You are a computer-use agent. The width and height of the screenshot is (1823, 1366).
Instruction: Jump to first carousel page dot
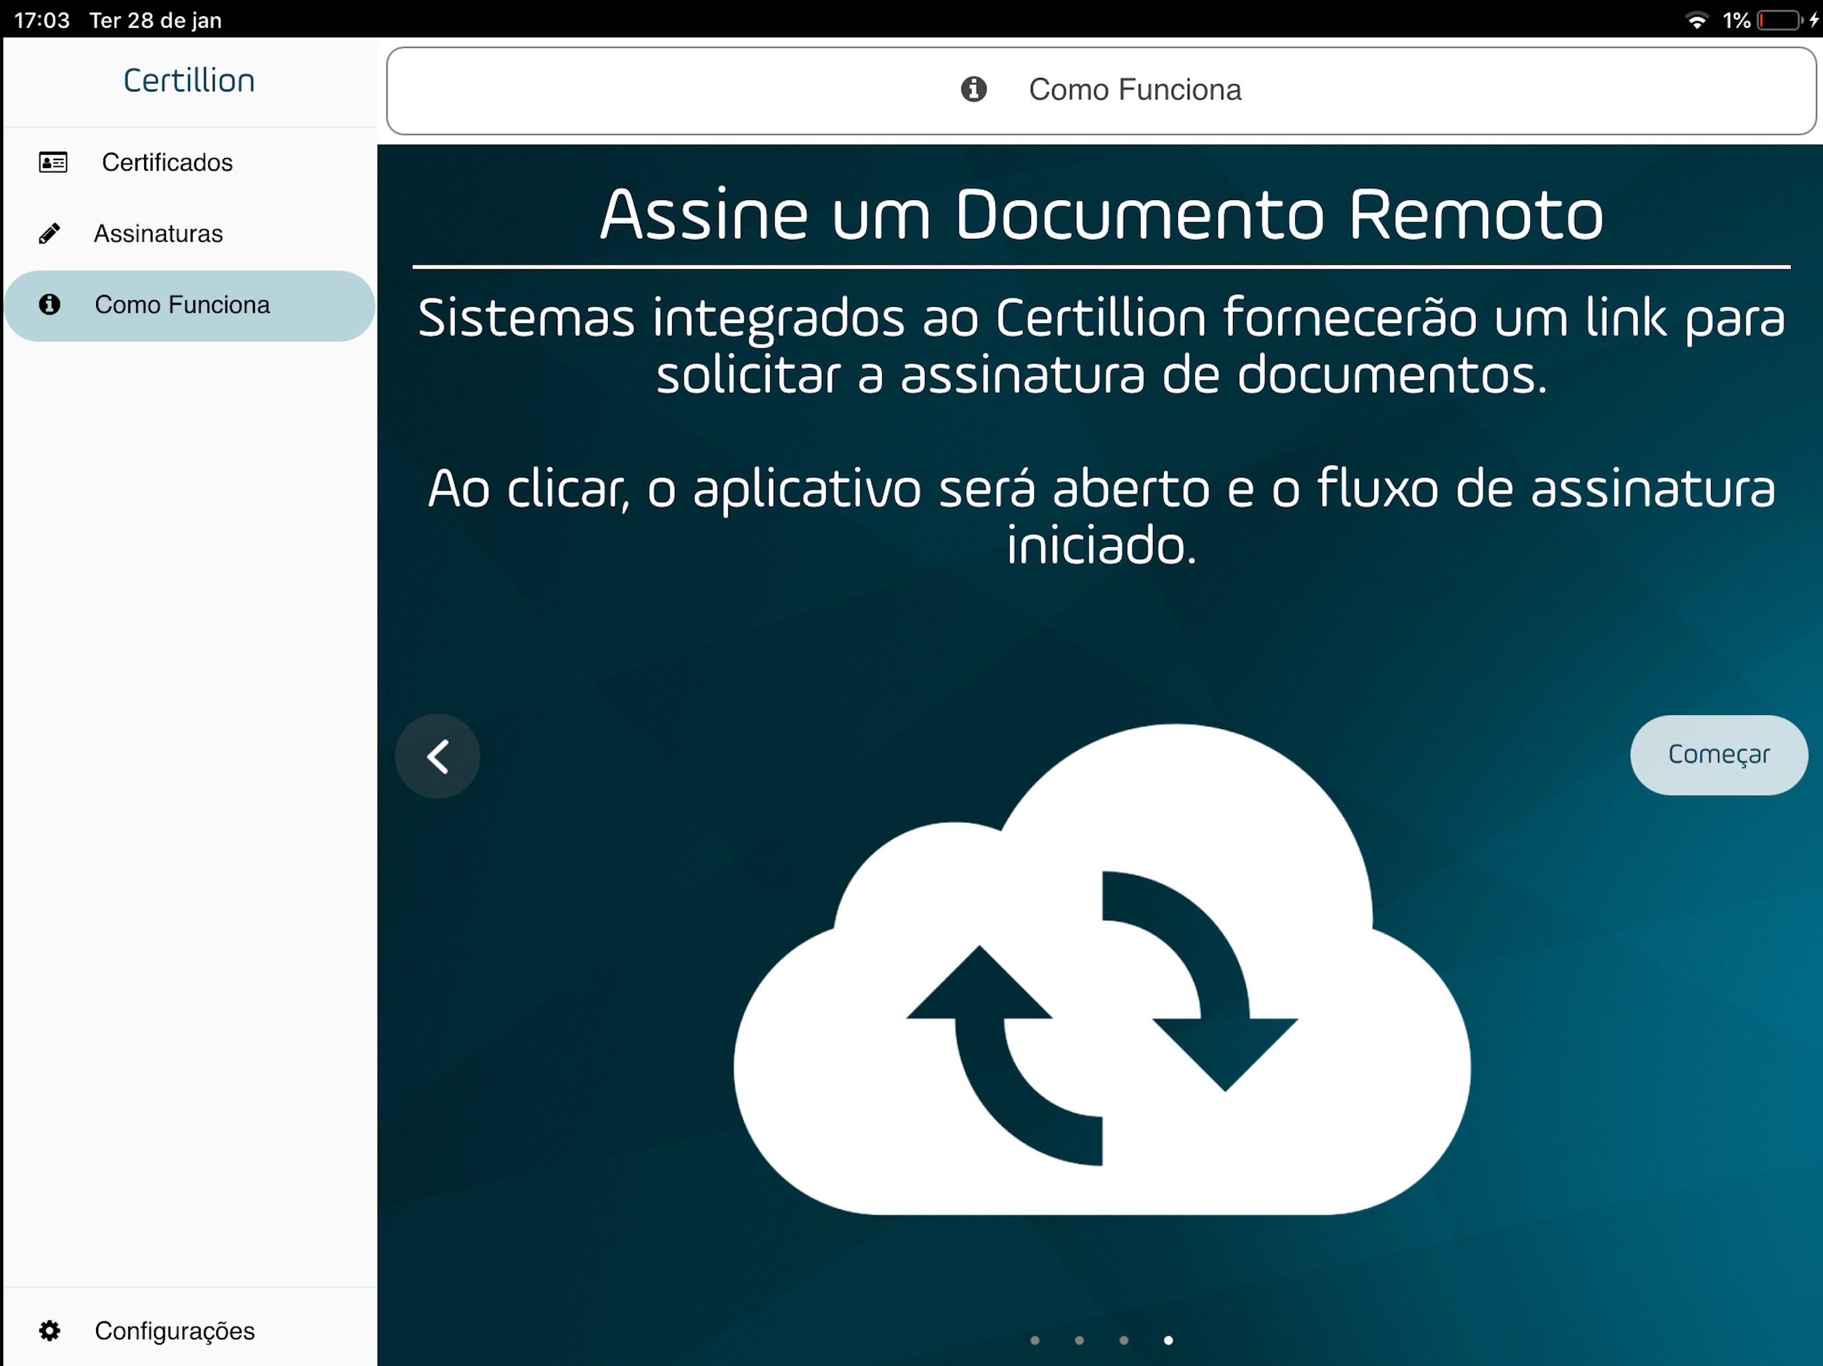click(1035, 1341)
